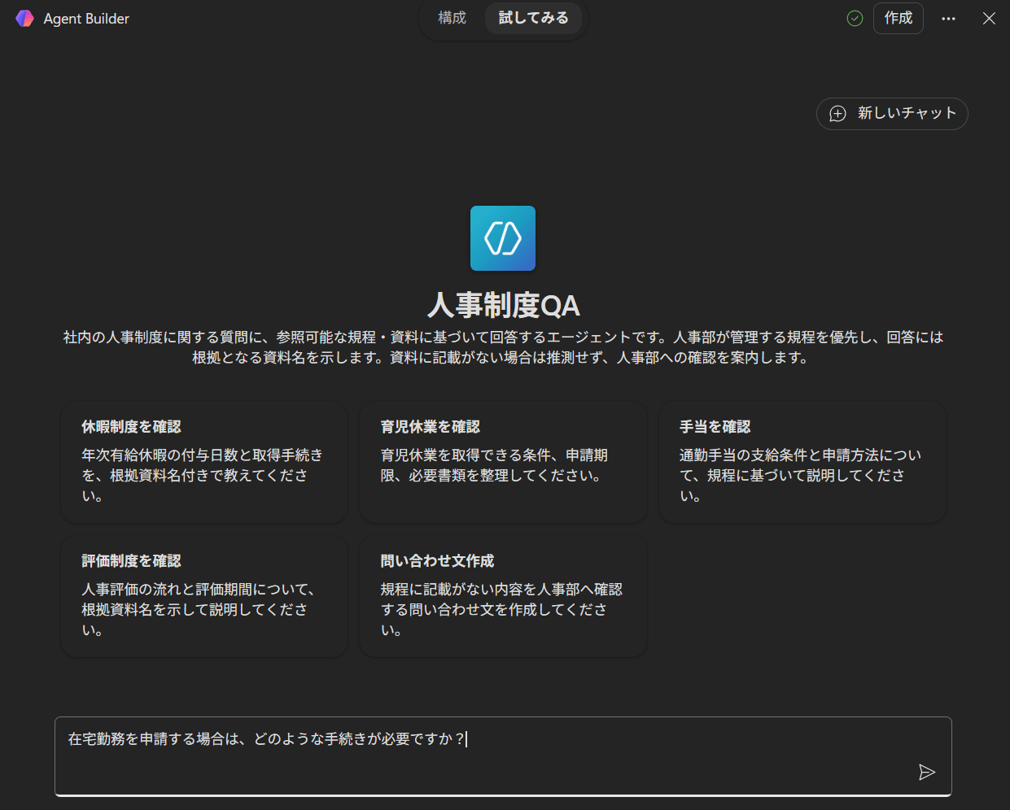This screenshot has width=1010, height=810.
Task: Click the Copilot logo beside Agent Builder
Action: [x=24, y=18]
